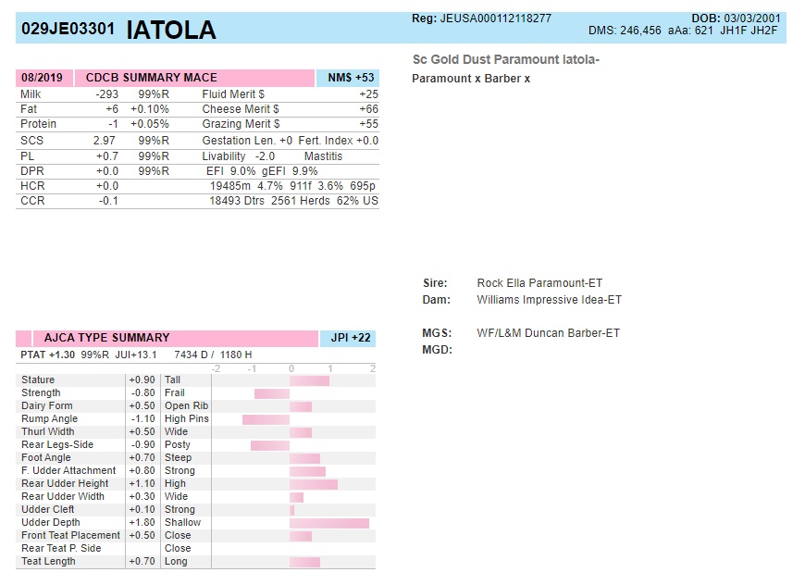This screenshot has height=585, width=805.
Task: Click the Paramount x Barber x pedigree line
Action: pos(471,79)
